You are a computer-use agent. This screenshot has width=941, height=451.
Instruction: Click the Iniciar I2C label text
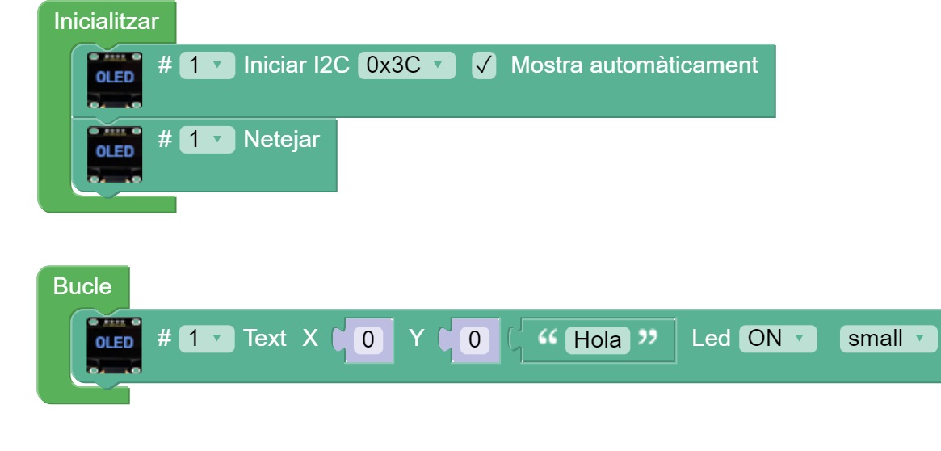297,65
